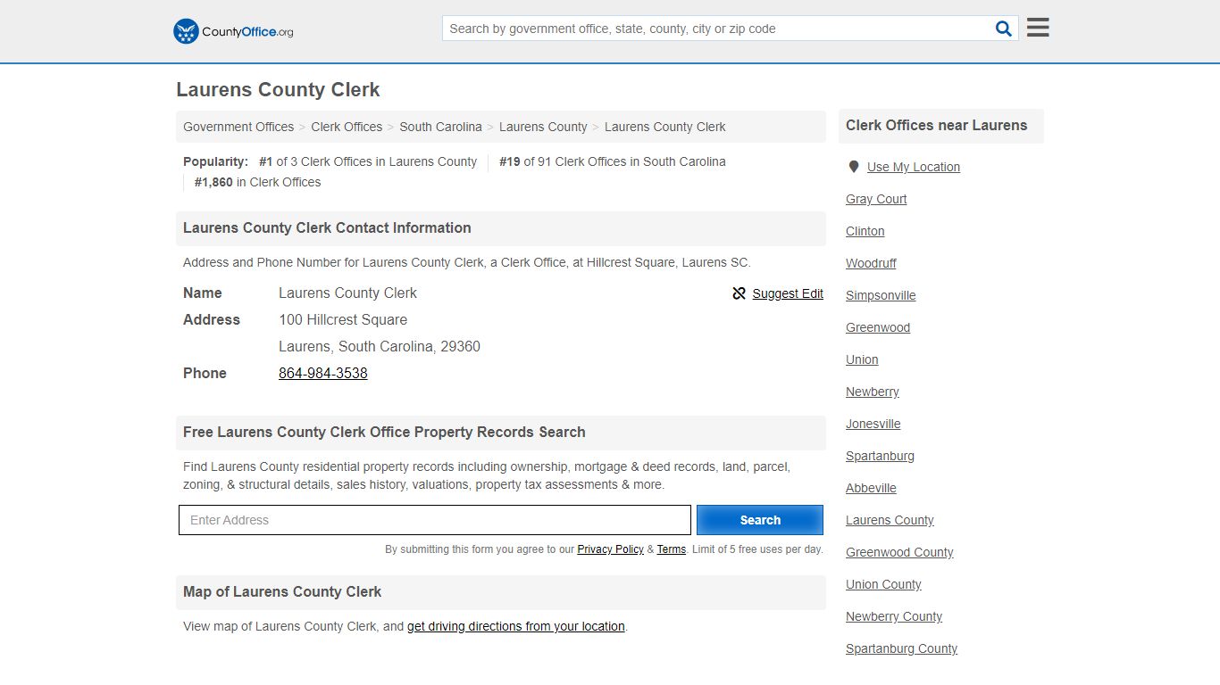Screen dimensions: 1220x685
Task: Click the Map of Laurens County Clerk heading
Action: point(282,592)
